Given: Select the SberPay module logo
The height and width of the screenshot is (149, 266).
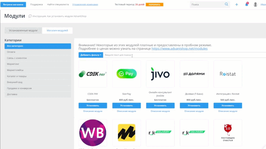Looking at the screenshot, I should click(x=126, y=74).
